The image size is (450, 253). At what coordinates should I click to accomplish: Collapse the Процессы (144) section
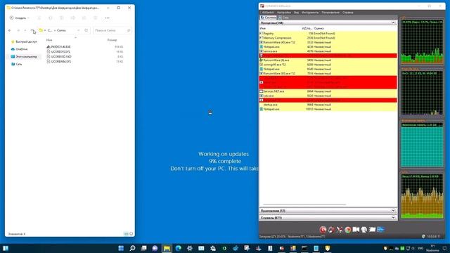pyautogui.click(x=393, y=22)
